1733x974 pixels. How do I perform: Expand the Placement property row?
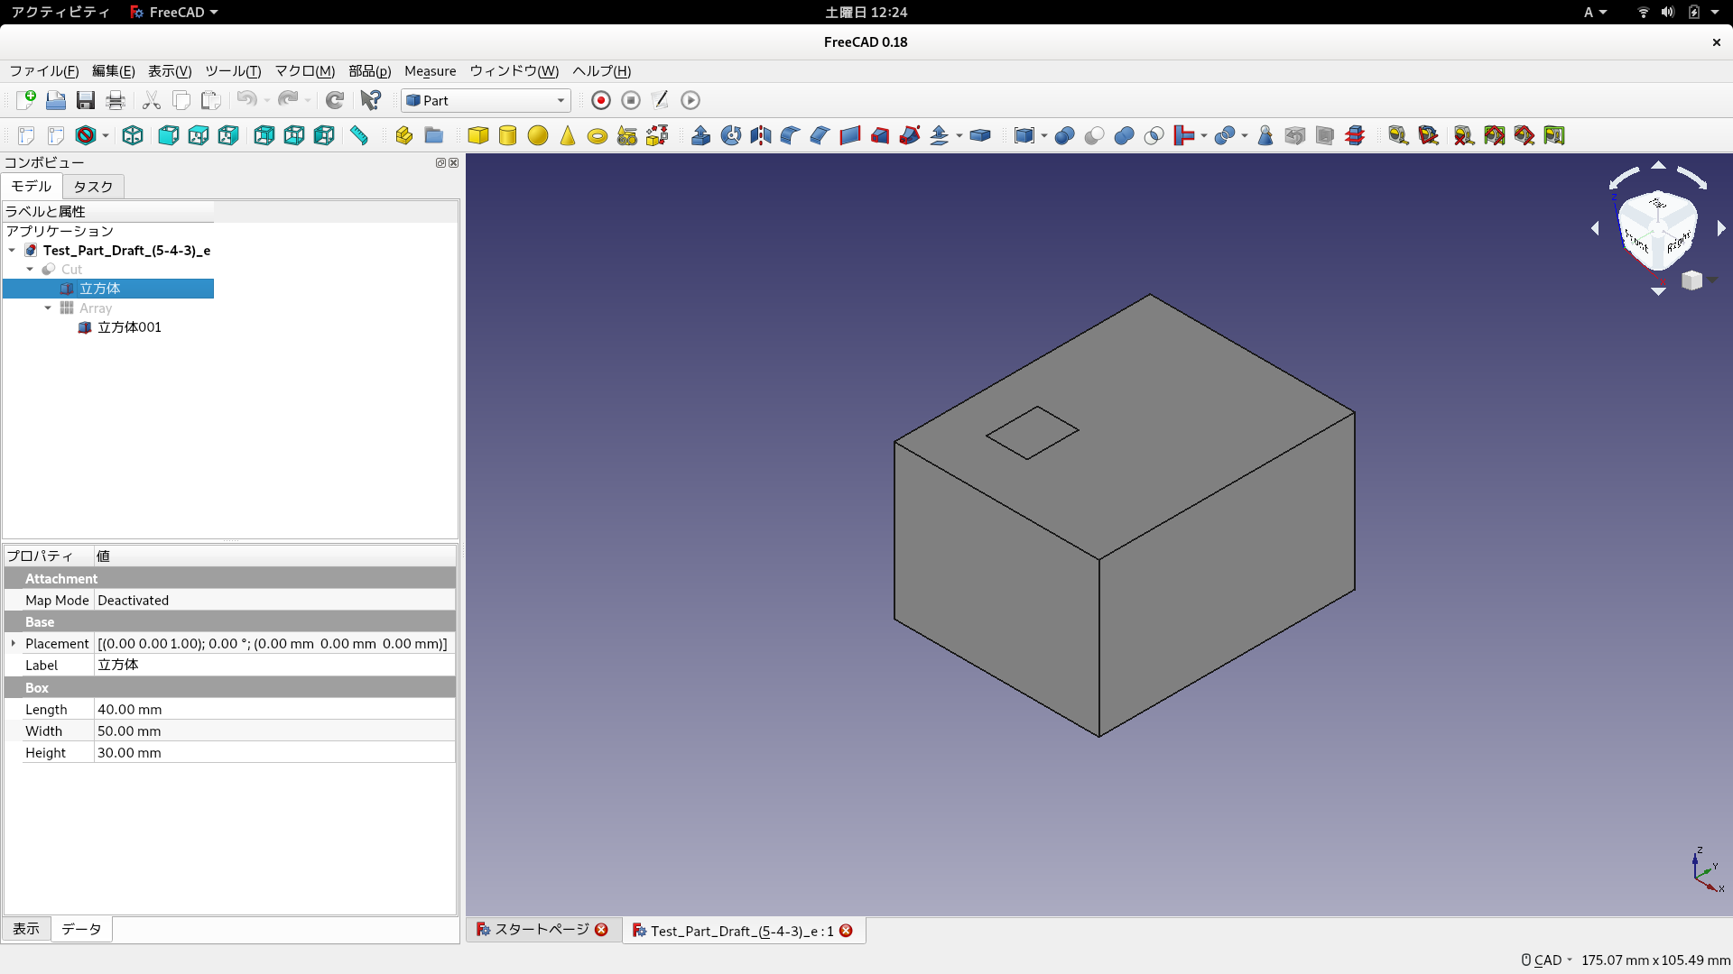pyautogui.click(x=13, y=643)
